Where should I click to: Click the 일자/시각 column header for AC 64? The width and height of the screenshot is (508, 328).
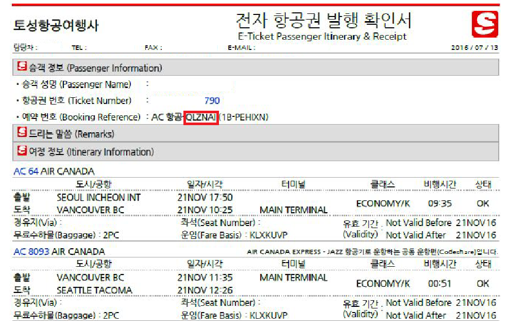point(205,184)
